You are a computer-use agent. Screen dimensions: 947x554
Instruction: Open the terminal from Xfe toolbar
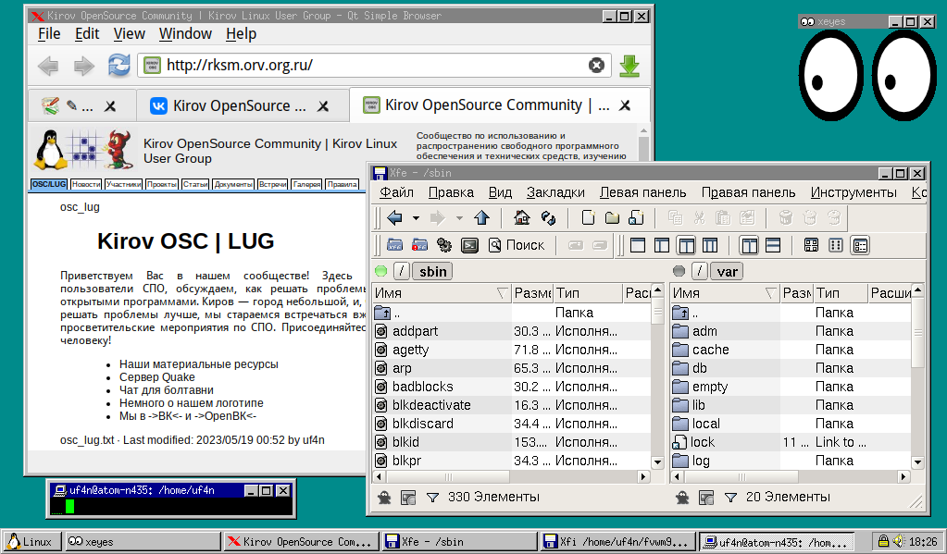point(469,245)
